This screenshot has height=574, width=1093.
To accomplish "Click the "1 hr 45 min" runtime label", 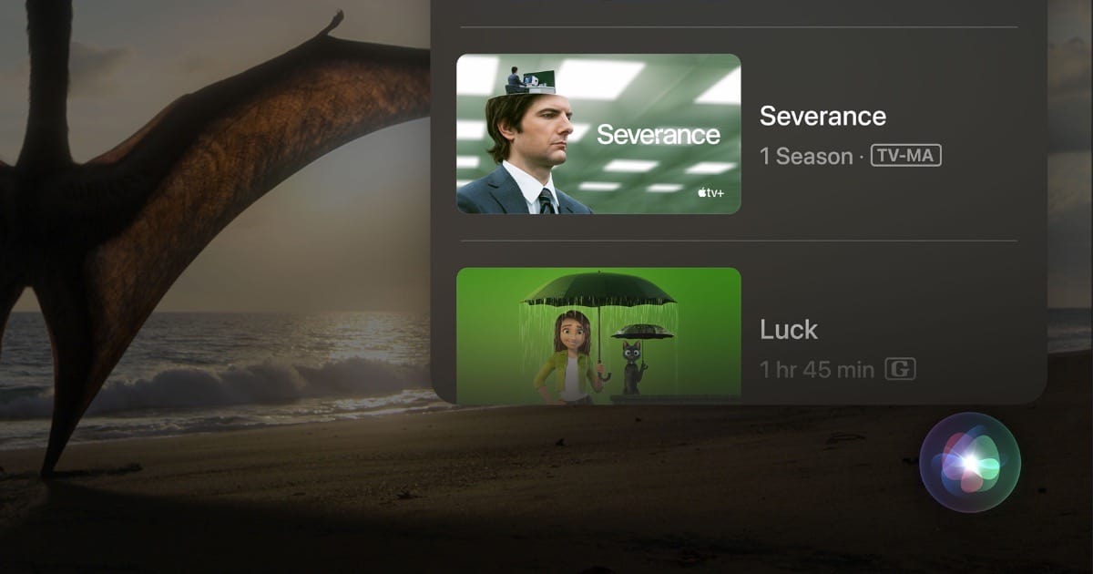I will (817, 370).
